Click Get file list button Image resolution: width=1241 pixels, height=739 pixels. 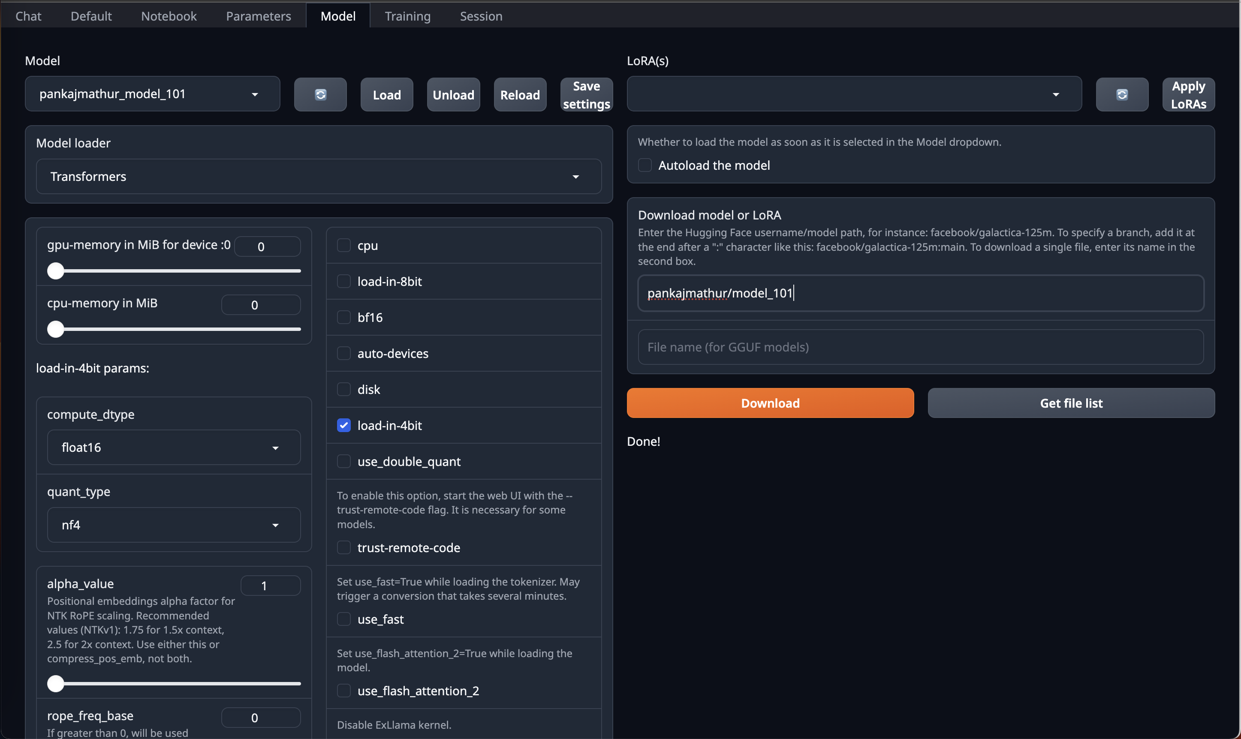(1070, 402)
